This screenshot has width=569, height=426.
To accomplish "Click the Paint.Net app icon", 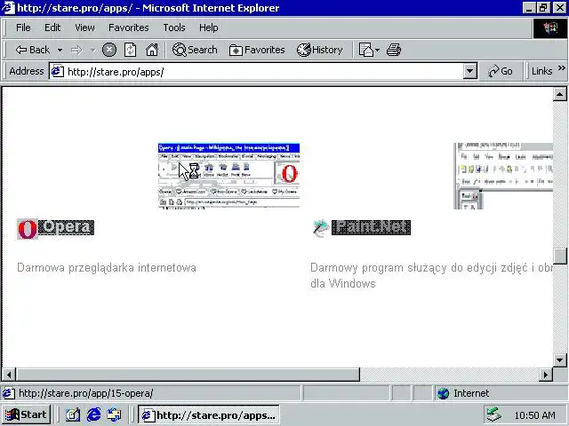I will point(321,229).
